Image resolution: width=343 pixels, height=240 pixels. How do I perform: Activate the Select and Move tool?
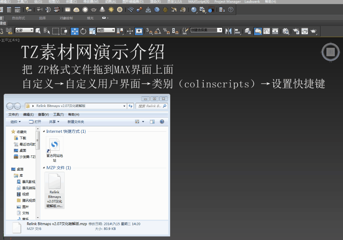pos(75,31)
